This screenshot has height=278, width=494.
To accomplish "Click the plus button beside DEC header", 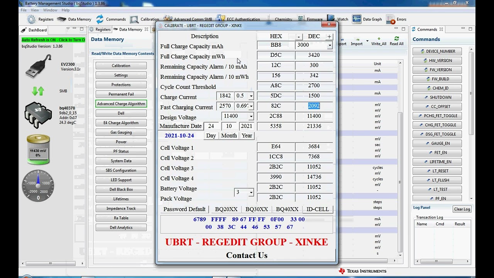I will pyautogui.click(x=329, y=36).
